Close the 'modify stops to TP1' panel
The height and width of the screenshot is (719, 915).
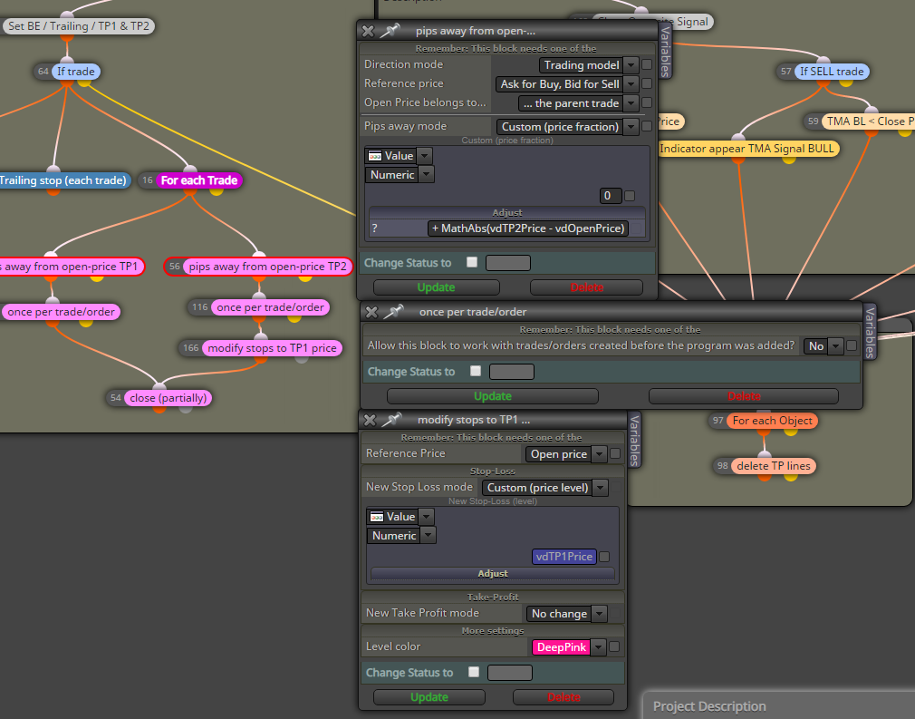370,420
